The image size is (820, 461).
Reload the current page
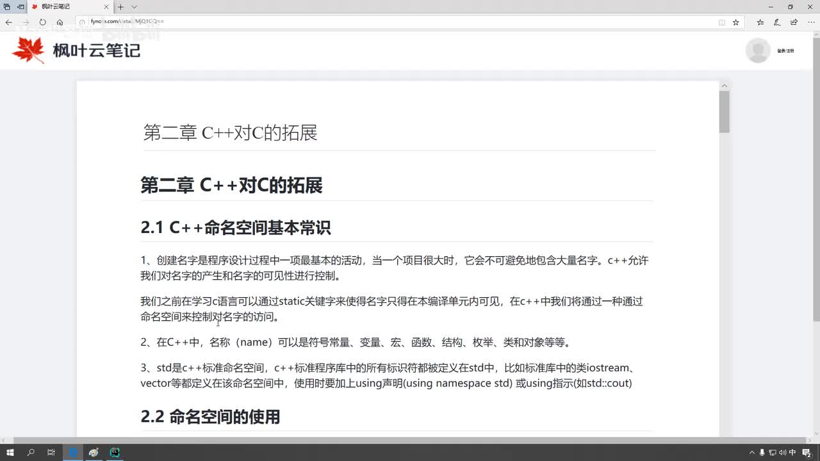coord(42,22)
